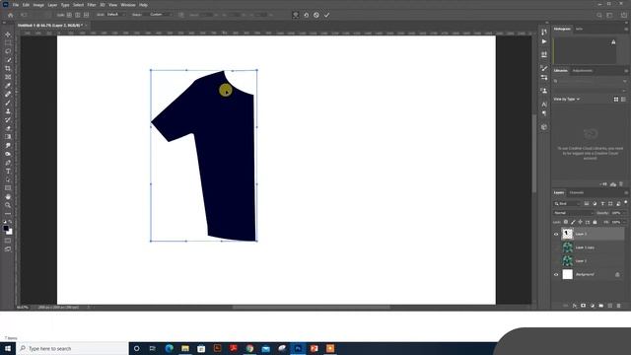Click the Home icon in options bar
The width and height of the screenshot is (631, 355).
coord(11,15)
